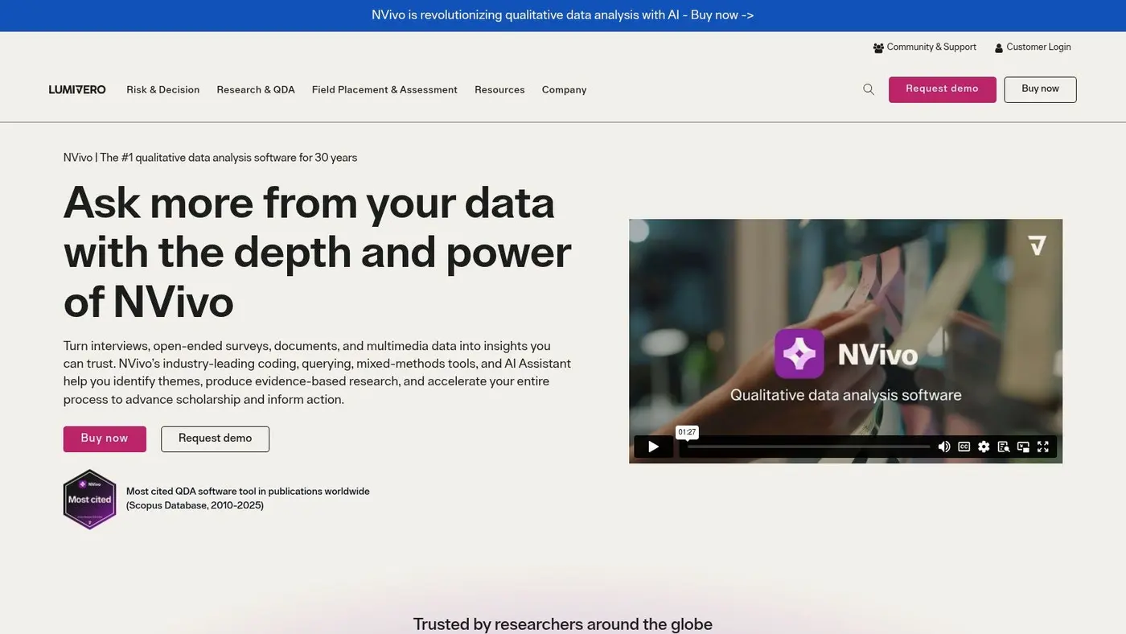Open the Research & QDA menu

click(x=256, y=90)
